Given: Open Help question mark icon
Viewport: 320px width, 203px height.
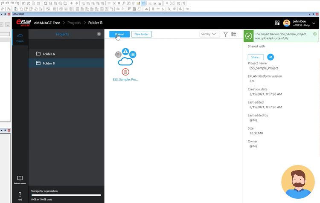Looking at the screenshot, I should [20, 195].
